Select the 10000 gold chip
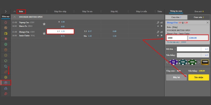This screenshot has height=105, width=211. point(205,62)
